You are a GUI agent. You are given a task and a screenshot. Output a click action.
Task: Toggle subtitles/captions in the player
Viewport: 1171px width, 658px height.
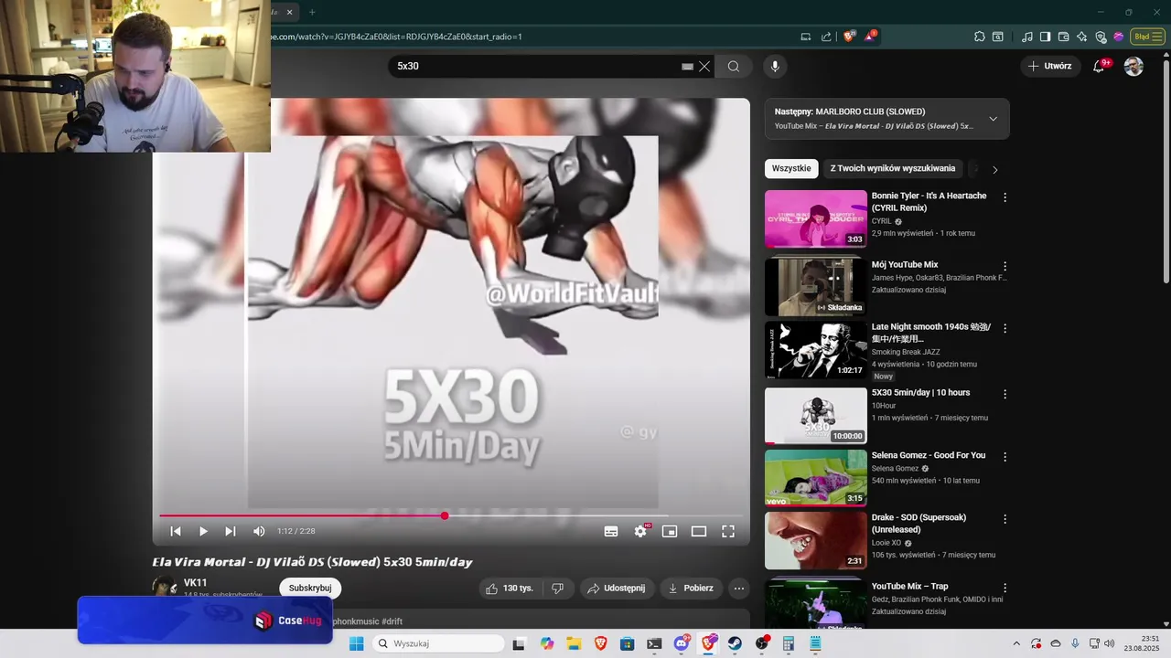click(611, 531)
